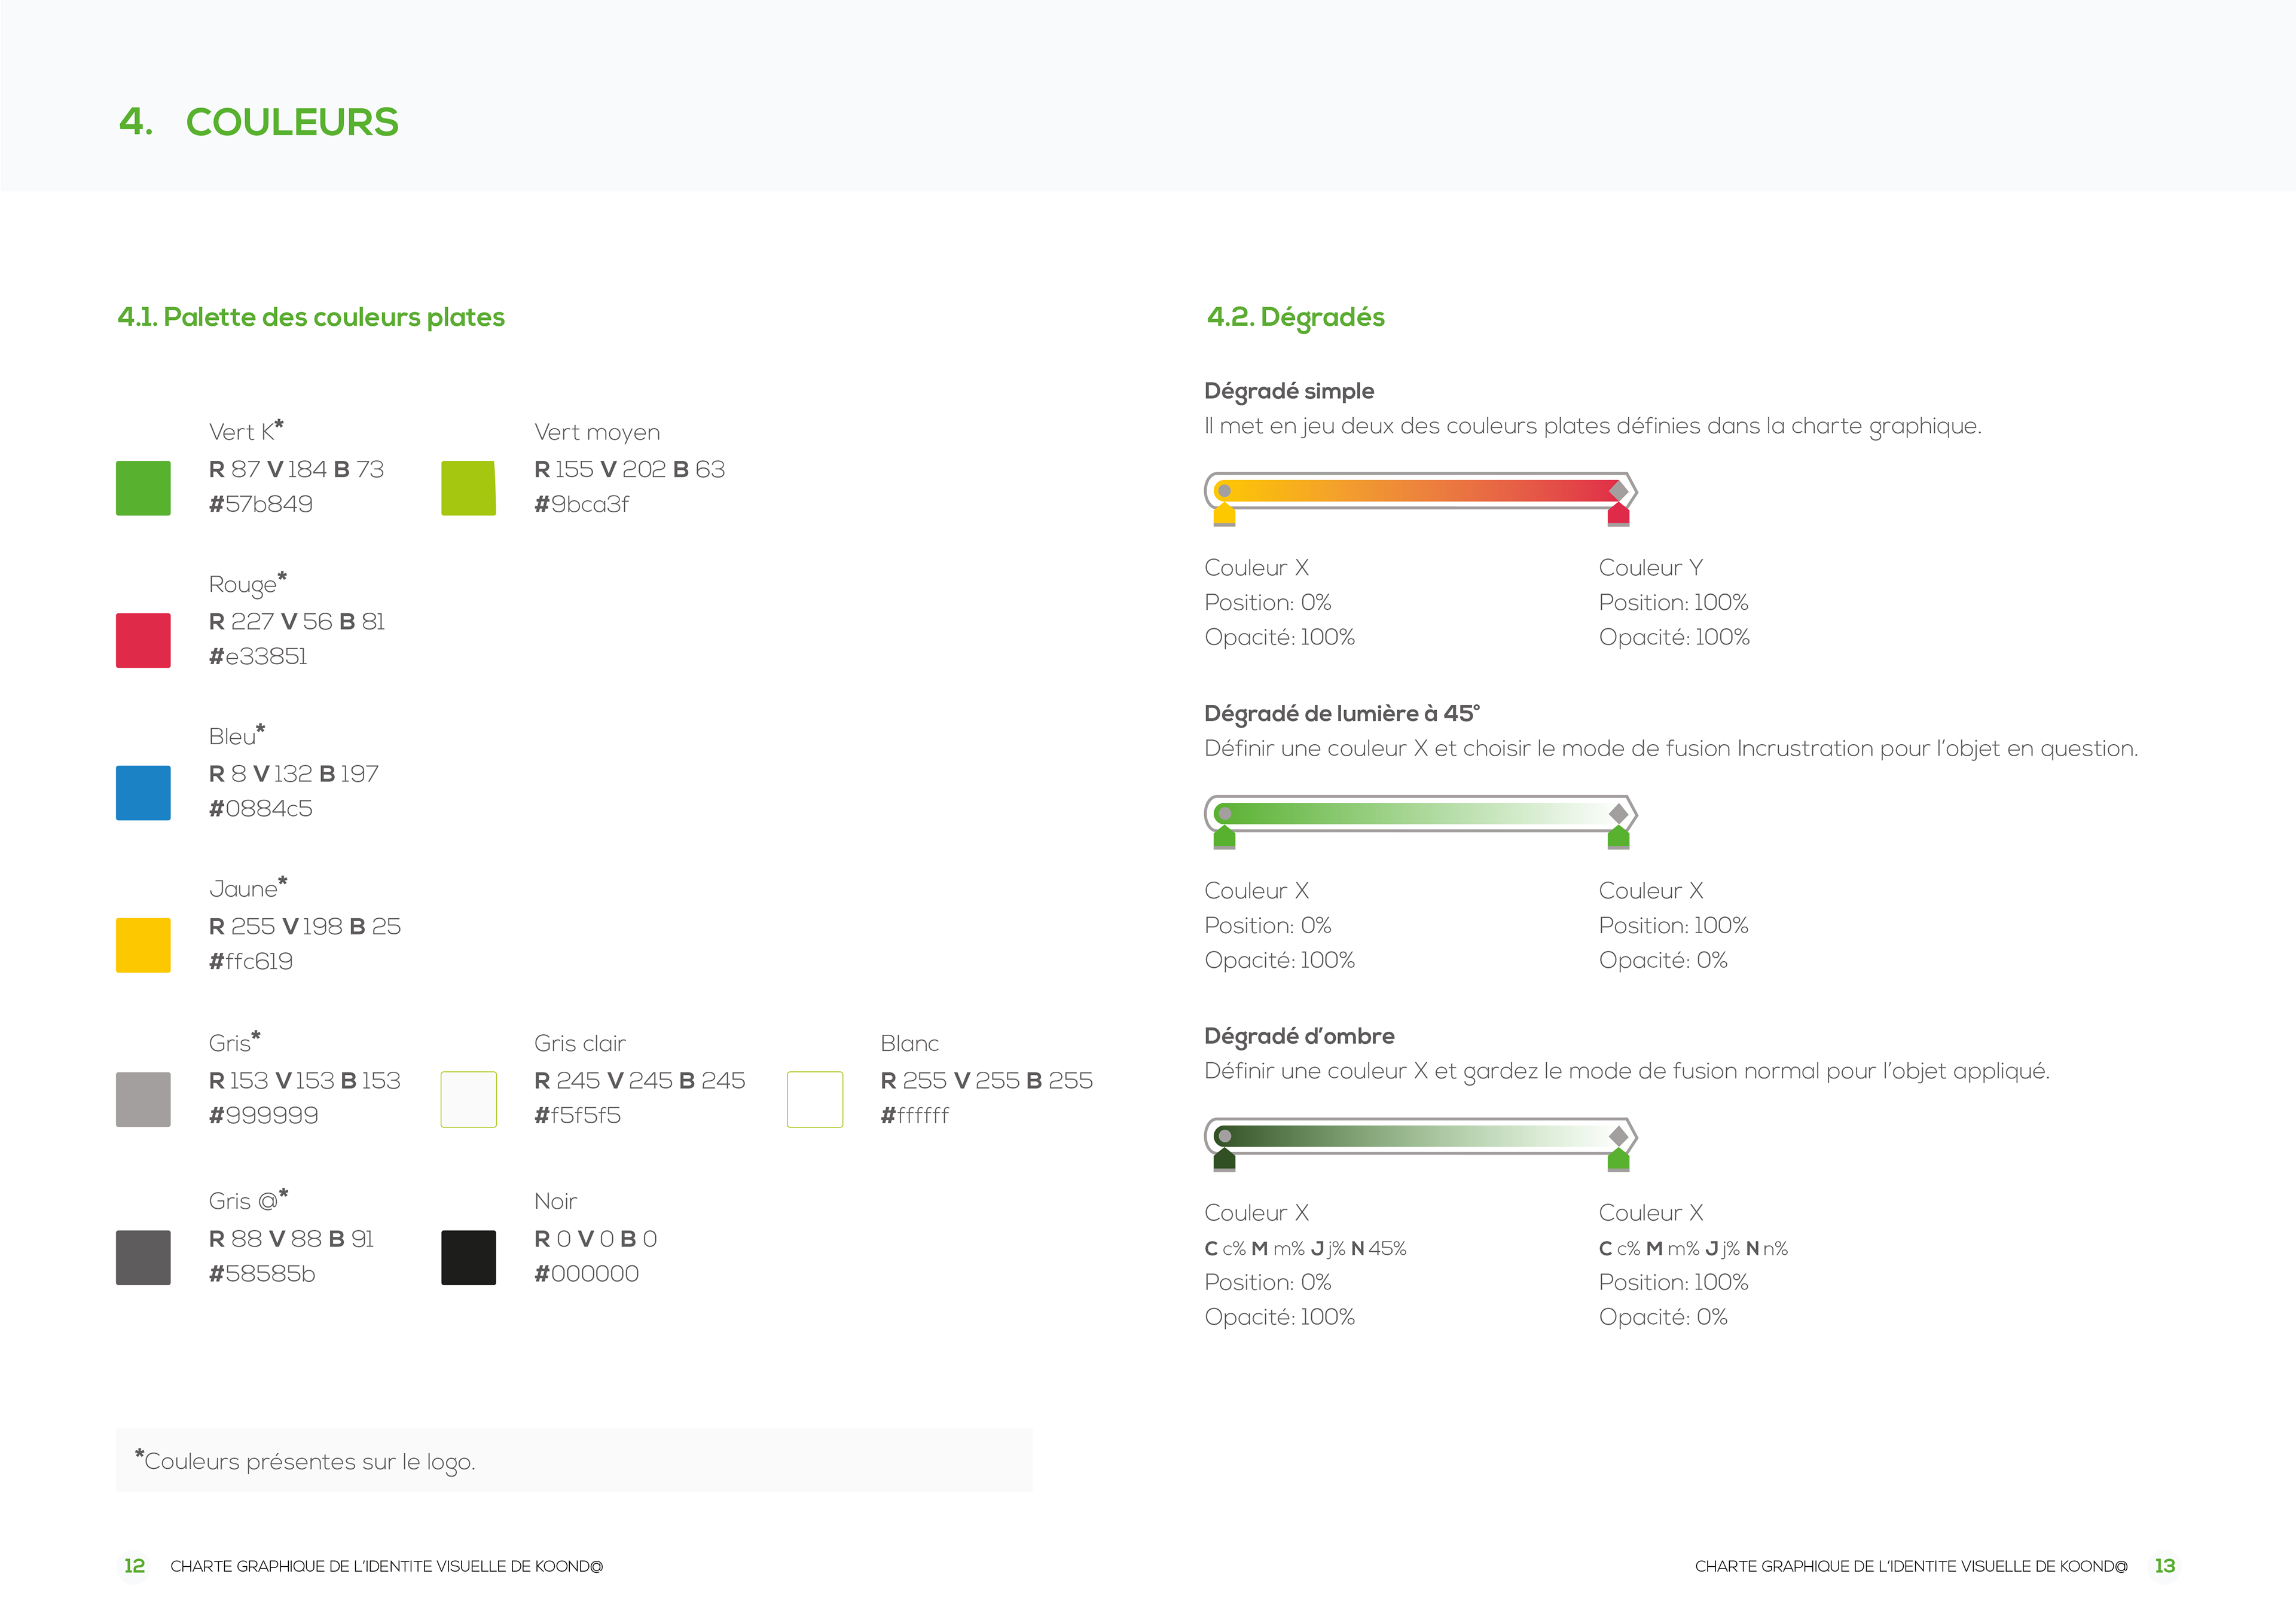Click left green stop of light gradient
Screen dimensions: 2296x1623
(1224, 838)
